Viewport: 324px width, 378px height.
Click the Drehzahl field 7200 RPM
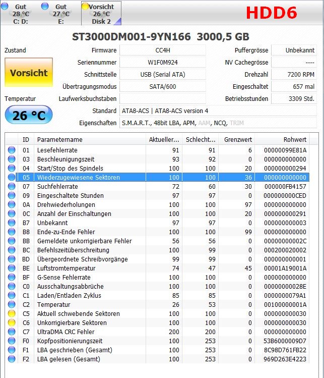[x=294, y=74]
